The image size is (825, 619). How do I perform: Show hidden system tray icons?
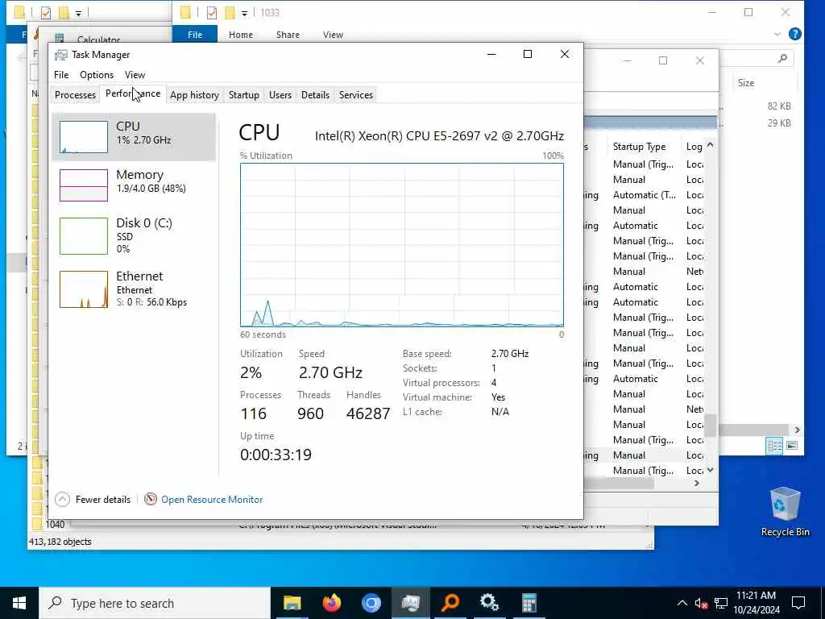[682, 603]
